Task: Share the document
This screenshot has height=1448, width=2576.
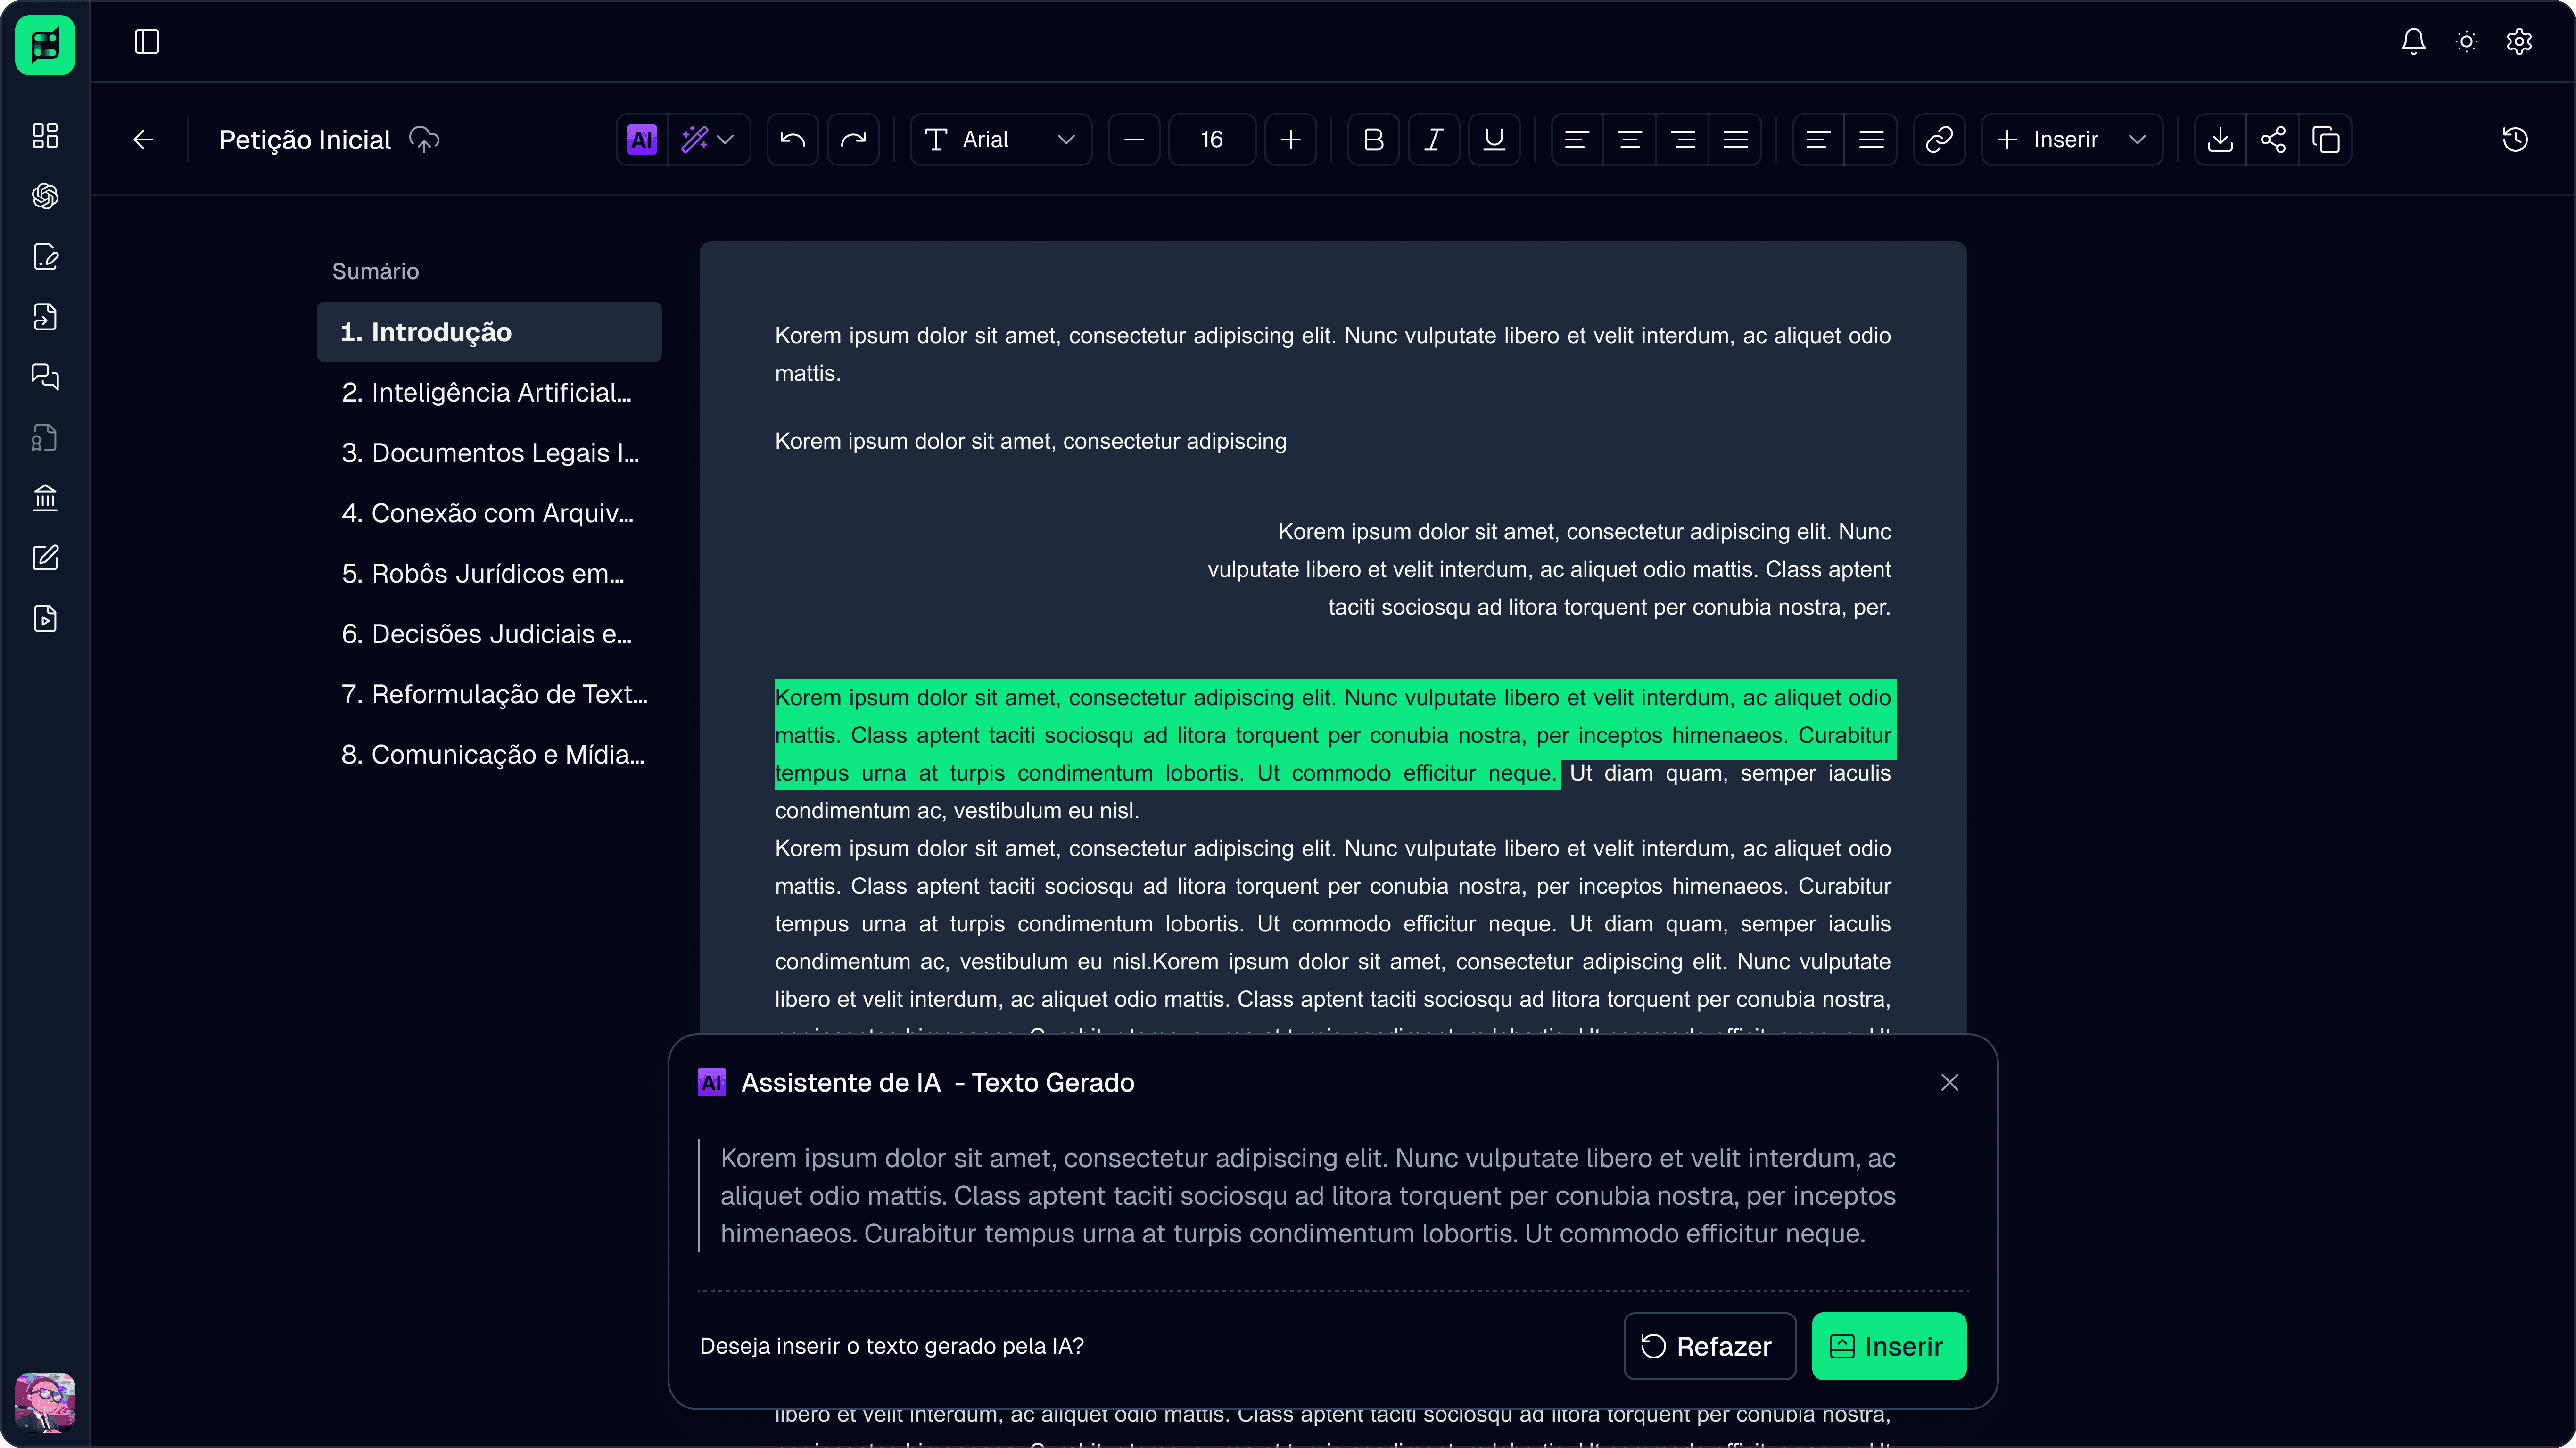Action: (2272, 140)
